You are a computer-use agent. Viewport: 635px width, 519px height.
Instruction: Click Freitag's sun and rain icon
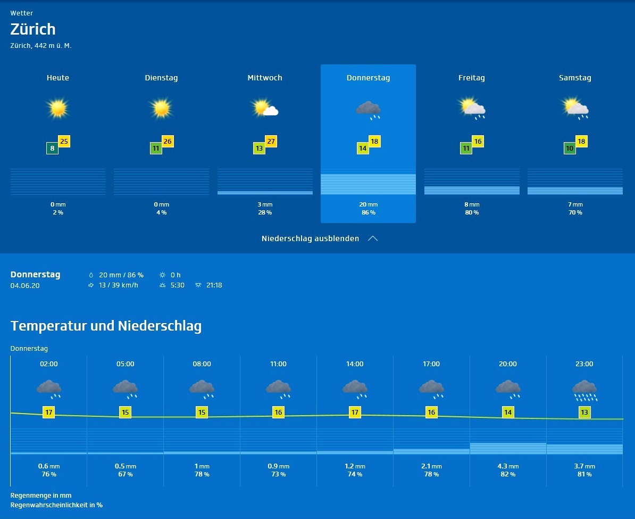472,109
